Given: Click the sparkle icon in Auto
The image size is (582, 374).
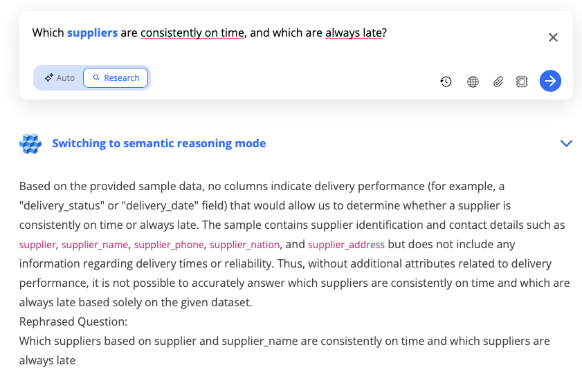Looking at the screenshot, I should [x=49, y=78].
